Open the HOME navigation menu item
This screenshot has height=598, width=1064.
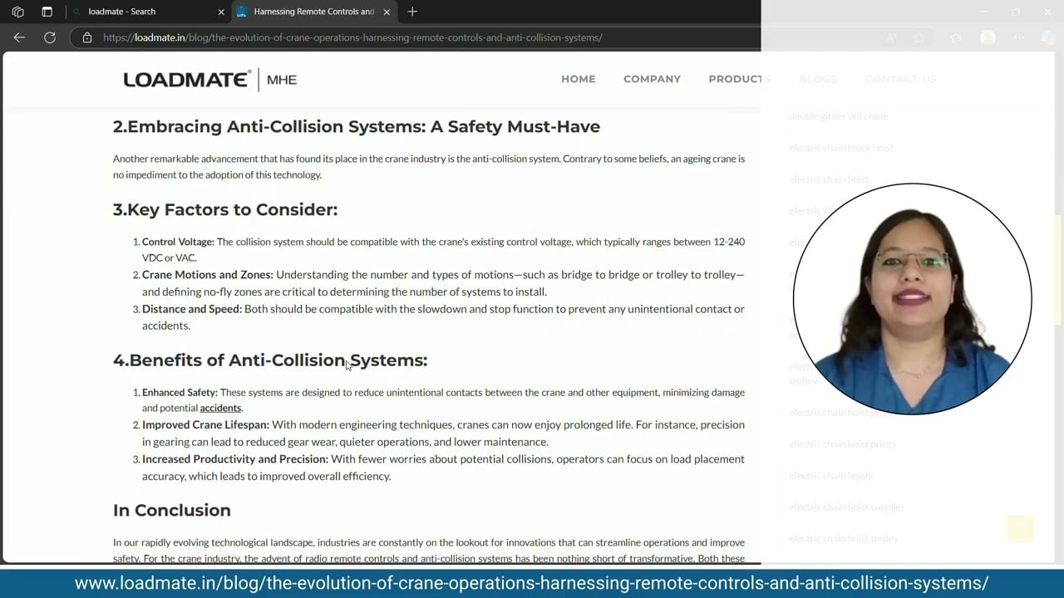(579, 79)
